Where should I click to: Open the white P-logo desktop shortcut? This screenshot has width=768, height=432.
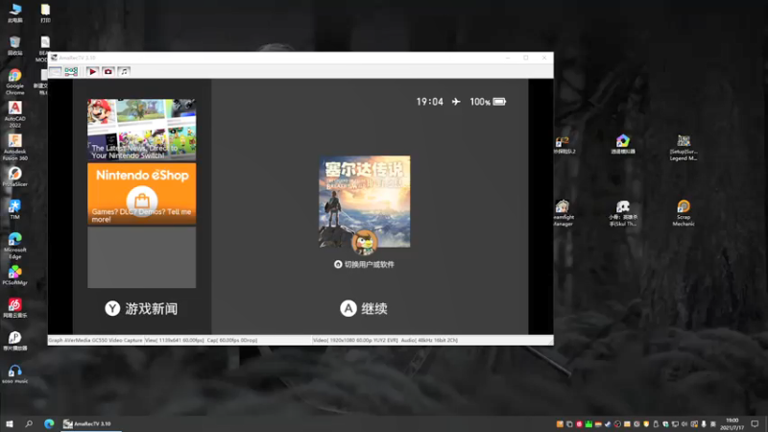coord(14,341)
